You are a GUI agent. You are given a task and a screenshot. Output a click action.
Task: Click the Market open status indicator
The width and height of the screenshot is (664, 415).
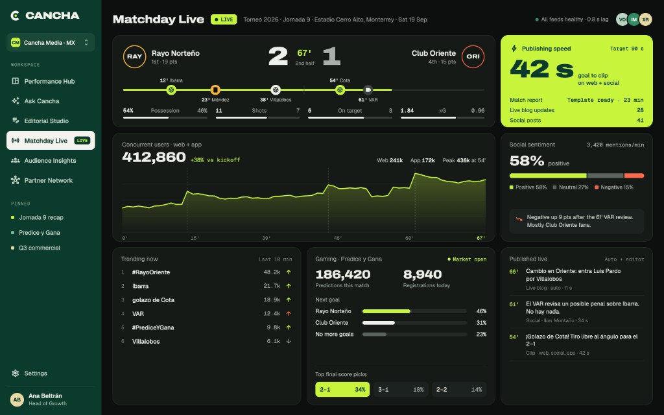pyautogui.click(x=467, y=259)
